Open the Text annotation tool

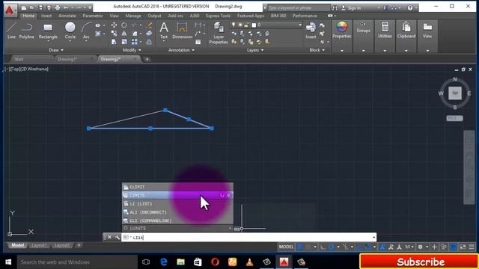pos(164,31)
